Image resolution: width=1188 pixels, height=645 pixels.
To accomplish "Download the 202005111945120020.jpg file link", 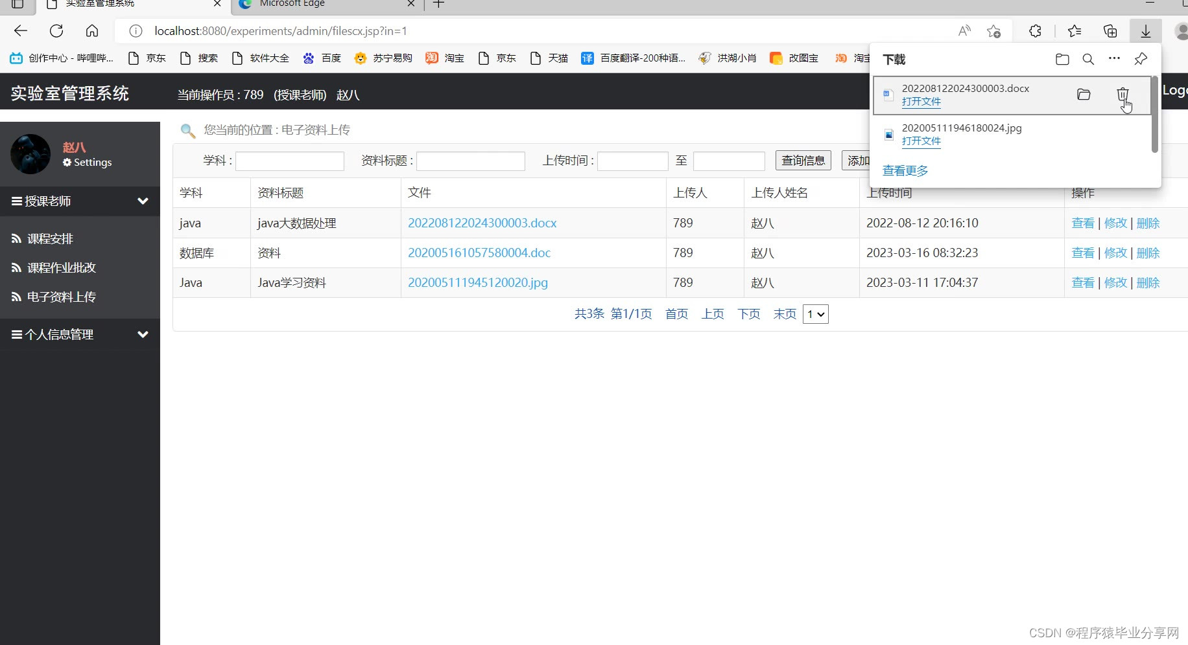I will pyautogui.click(x=478, y=283).
